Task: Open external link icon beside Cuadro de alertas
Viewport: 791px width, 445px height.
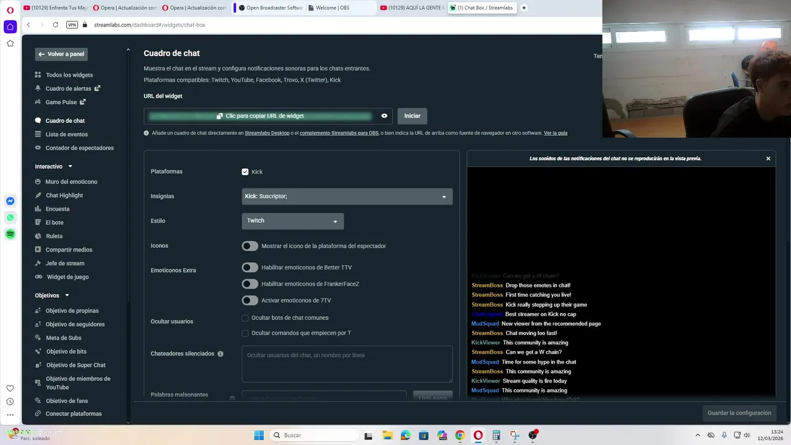Action: pyautogui.click(x=97, y=88)
